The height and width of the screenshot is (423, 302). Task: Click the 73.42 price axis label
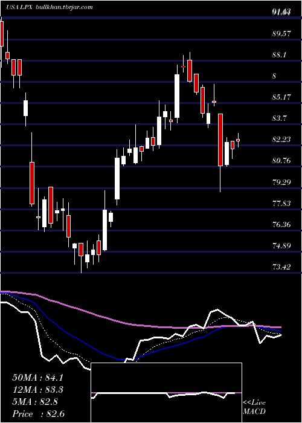[281, 267]
